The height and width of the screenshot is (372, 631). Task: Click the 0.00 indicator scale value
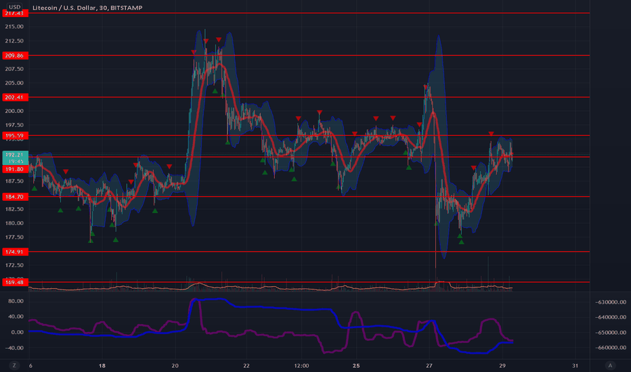[x=18, y=332]
